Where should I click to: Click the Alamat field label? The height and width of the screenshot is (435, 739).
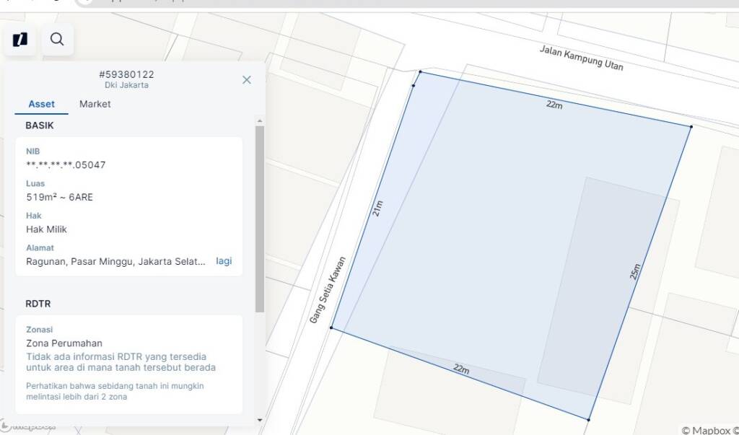(x=39, y=247)
